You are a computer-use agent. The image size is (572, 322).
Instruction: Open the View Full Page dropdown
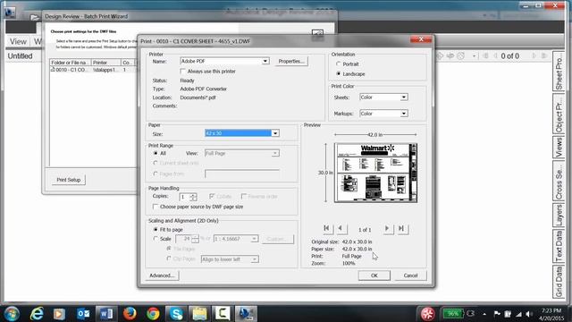[275, 153]
